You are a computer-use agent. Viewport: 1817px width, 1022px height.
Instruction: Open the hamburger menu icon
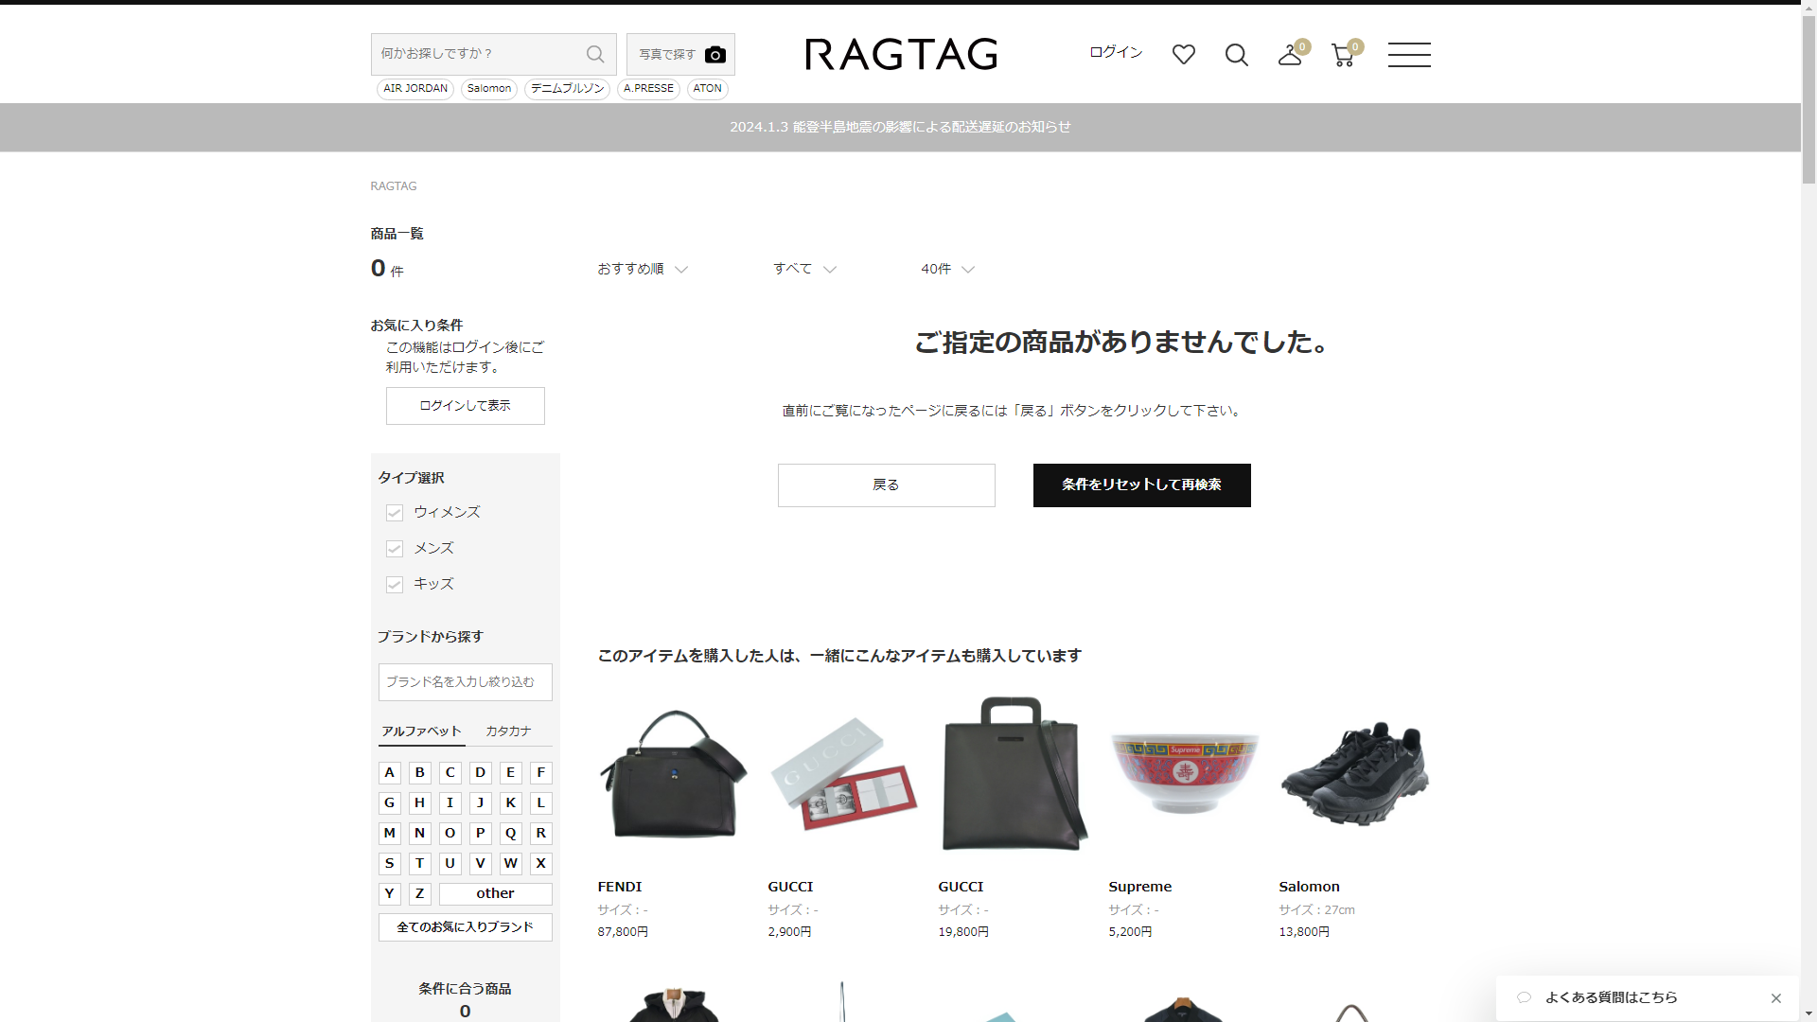(x=1408, y=55)
